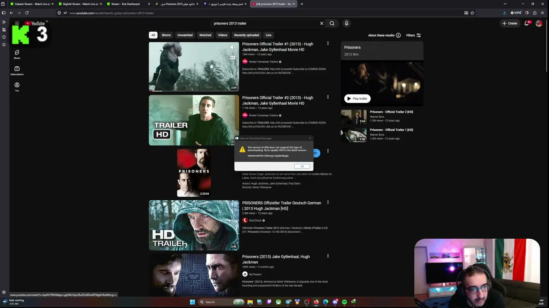Select the Videos filter chip

[x=223, y=35]
